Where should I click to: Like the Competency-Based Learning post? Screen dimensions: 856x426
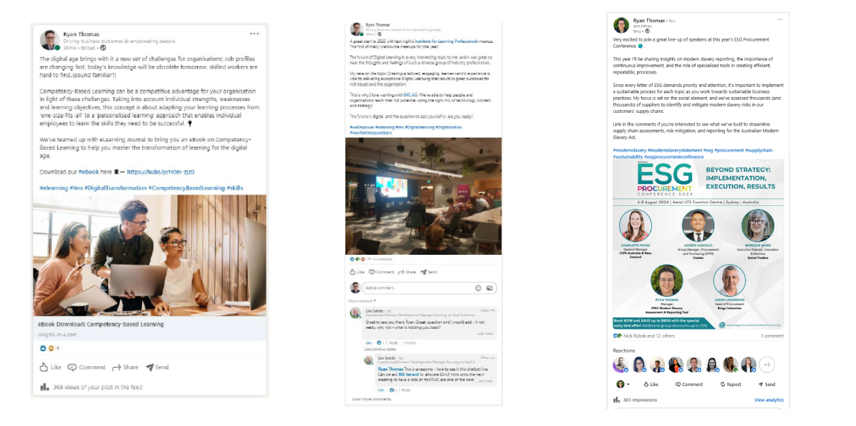(x=50, y=367)
